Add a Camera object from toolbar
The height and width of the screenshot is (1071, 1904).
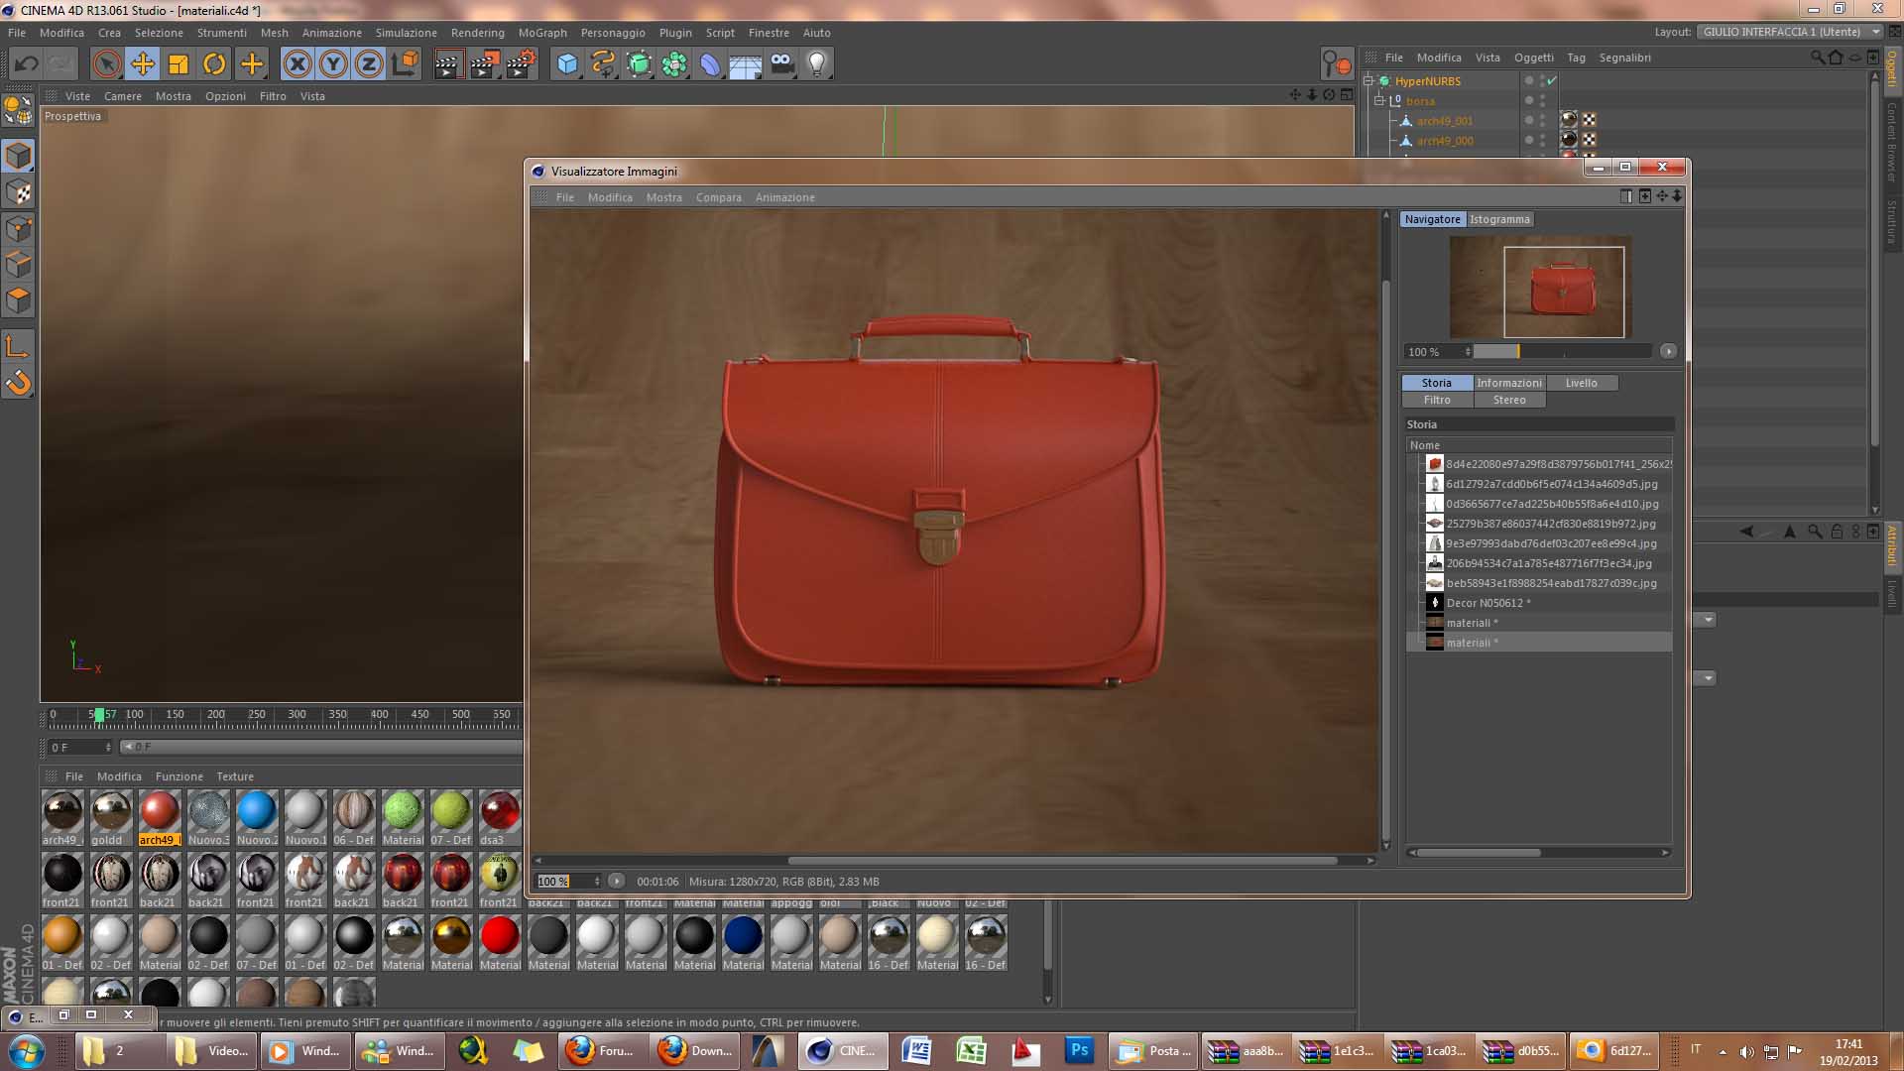point(782,64)
